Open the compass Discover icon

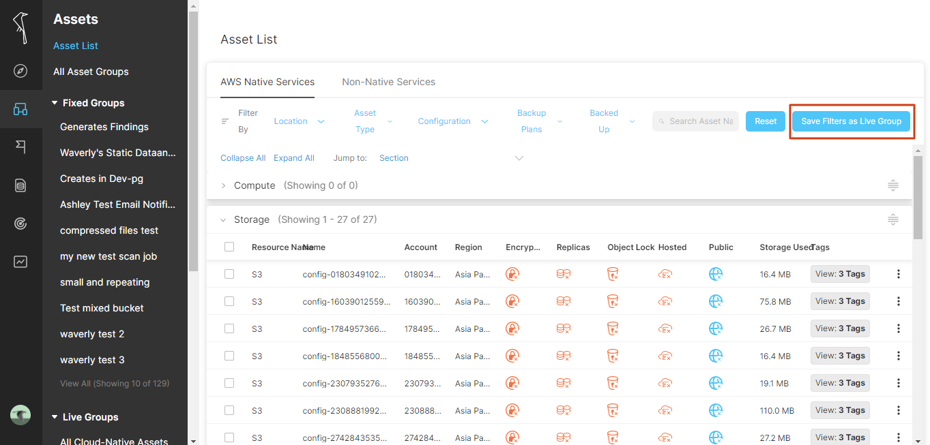click(20, 71)
